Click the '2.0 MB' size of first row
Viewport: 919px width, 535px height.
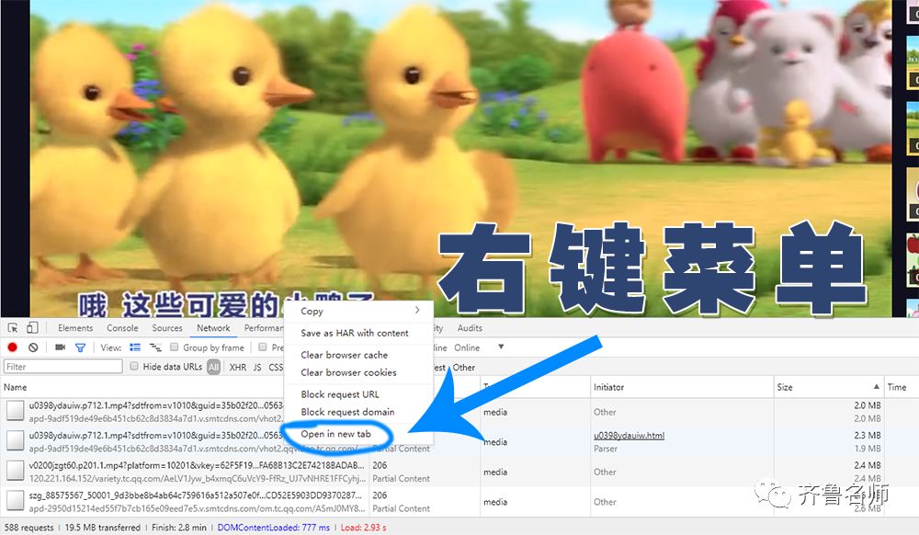coord(867,405)
